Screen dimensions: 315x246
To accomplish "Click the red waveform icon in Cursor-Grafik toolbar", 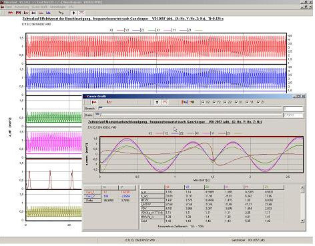I will pos(94,102).
